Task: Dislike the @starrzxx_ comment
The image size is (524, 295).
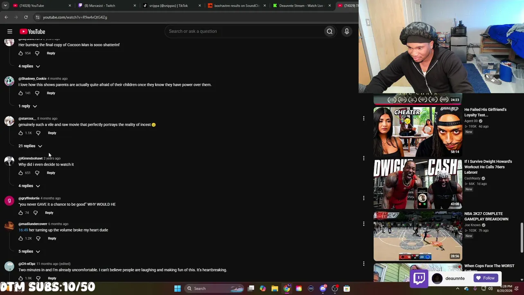Action: click(x=38, y=133)
